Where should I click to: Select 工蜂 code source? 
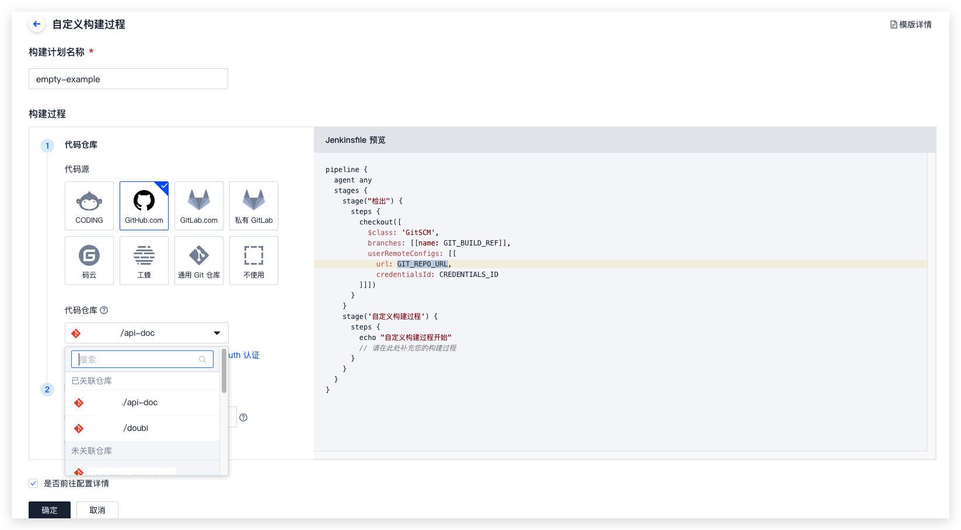point(144,261)
